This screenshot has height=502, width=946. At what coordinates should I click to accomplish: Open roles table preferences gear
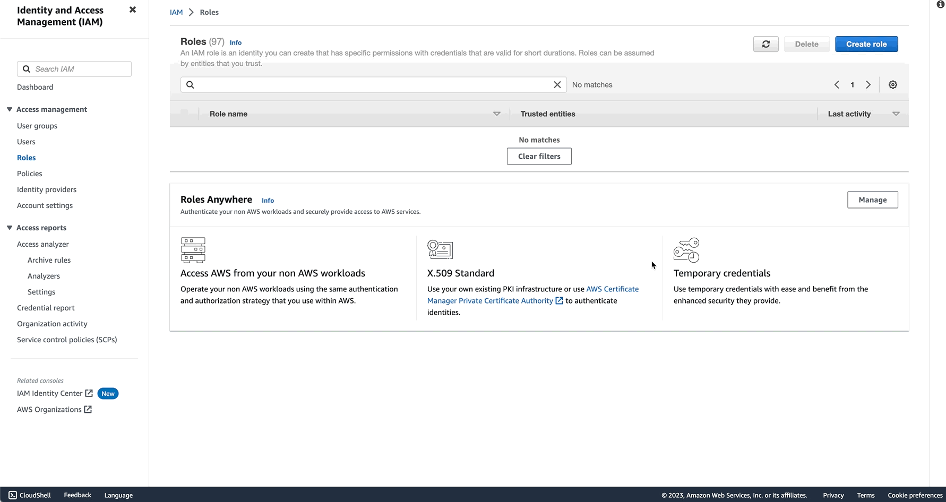coord(893,85)
